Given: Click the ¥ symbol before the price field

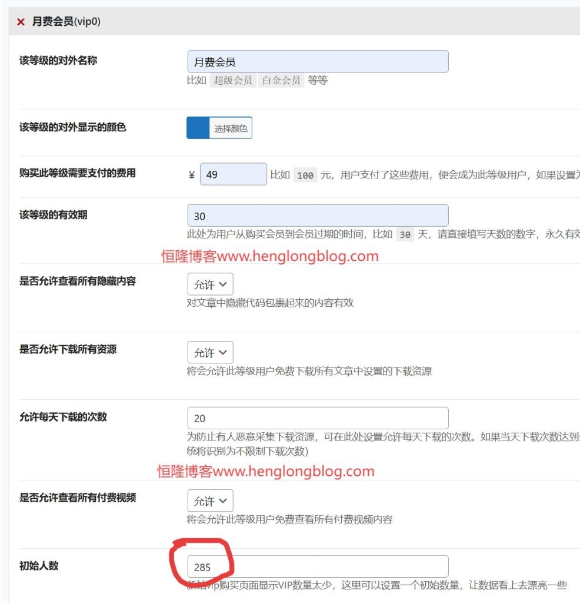Looking at the screenshot, I should 192,175.
